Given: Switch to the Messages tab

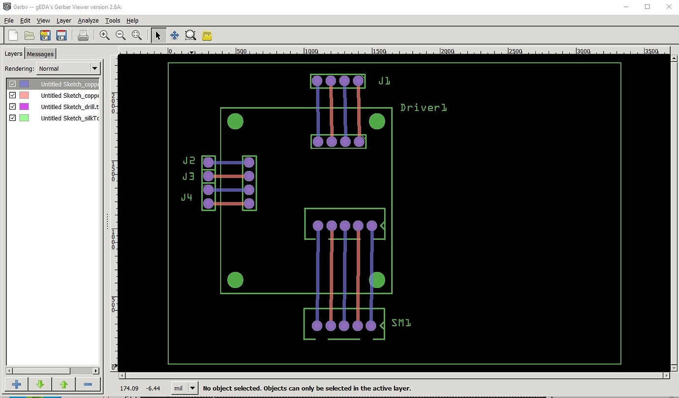Looking at the screenshot, I should 40,54.
